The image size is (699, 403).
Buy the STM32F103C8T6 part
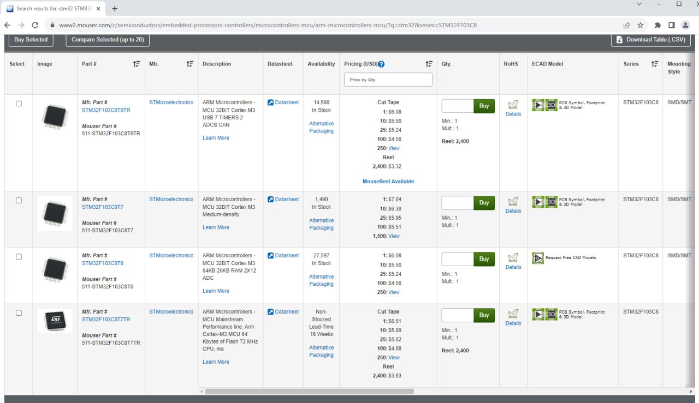[x=484, y=259]
